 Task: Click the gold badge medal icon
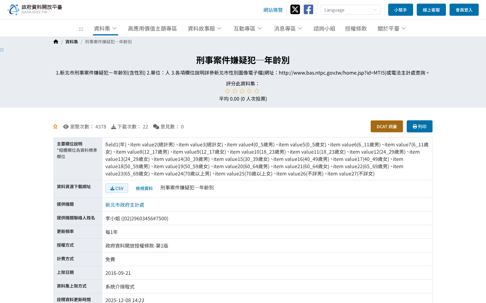point(55,127)
